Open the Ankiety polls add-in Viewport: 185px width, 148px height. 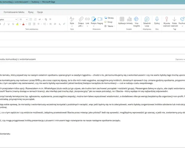(x=129, y=21)
